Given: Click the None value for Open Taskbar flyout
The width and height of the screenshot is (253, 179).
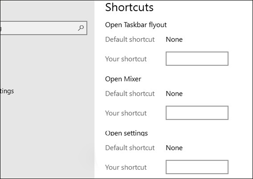Looking at the screenshot, I should point(174,39).
